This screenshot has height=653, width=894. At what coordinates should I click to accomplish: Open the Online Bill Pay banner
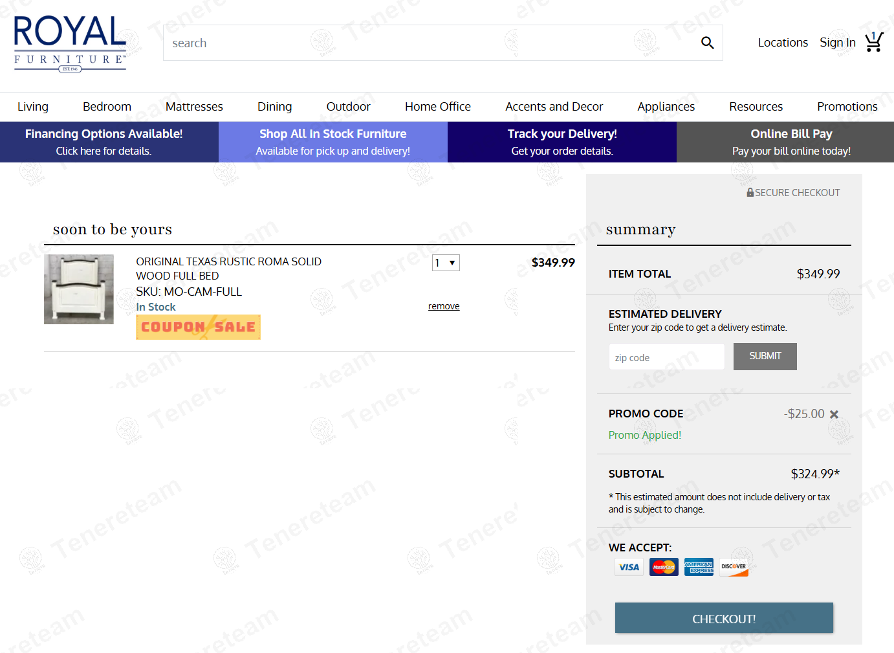(785, 142)
